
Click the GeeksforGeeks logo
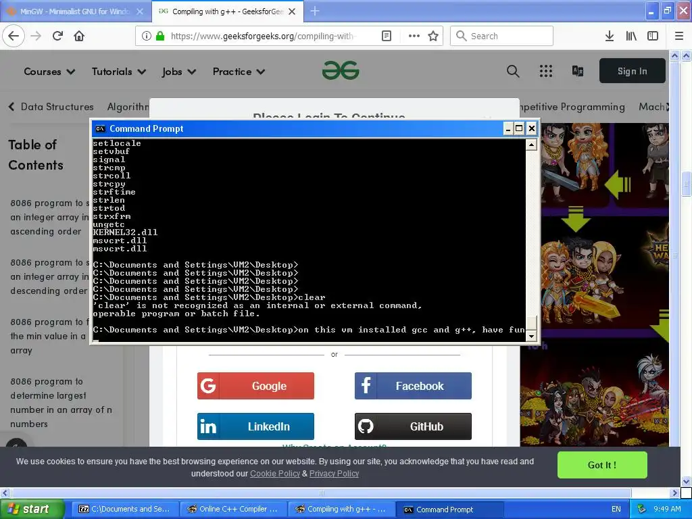pos(341,70)
